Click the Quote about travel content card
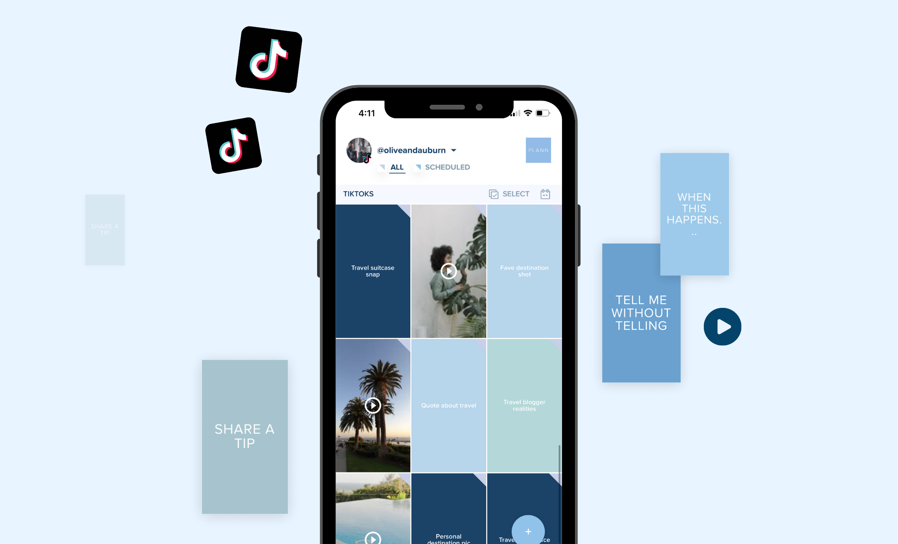Image resolution: width=898 pixels, height=544 pixels. coord(449,404)
